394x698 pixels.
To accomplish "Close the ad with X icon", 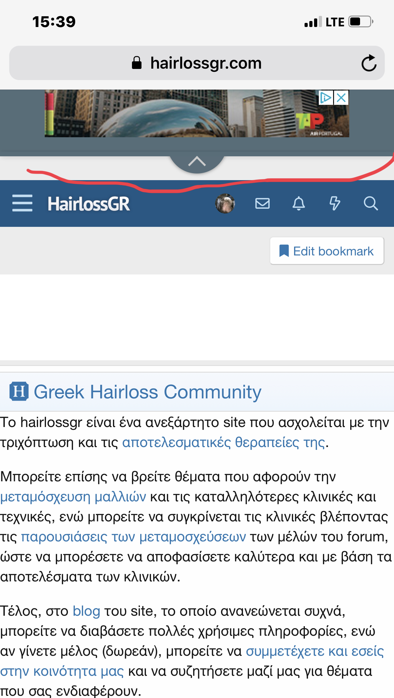I will [341, 98].
